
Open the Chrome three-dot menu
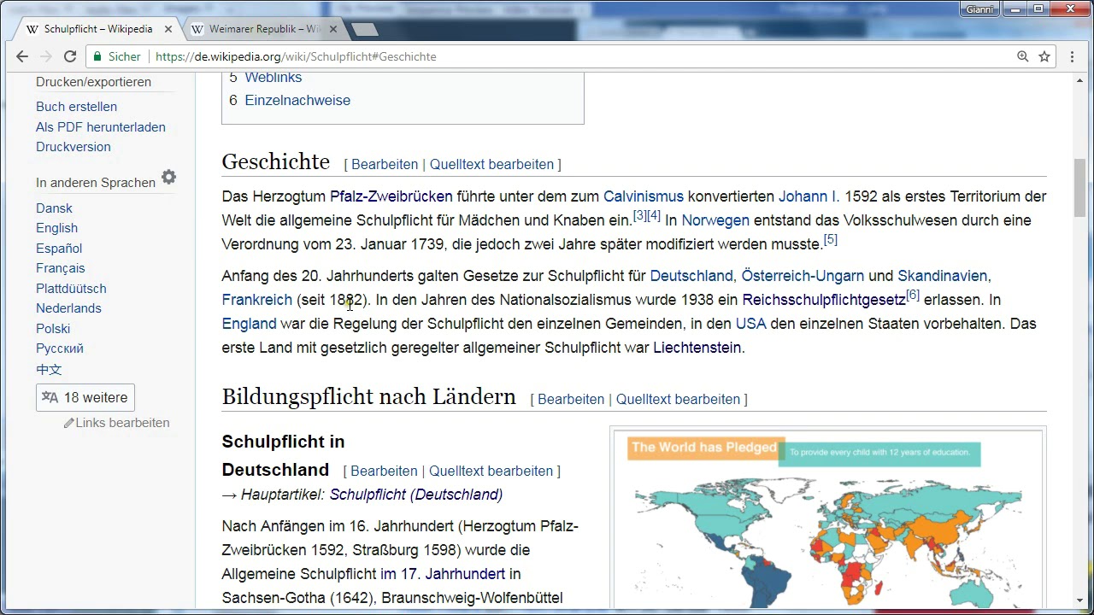click(1073, 56)
